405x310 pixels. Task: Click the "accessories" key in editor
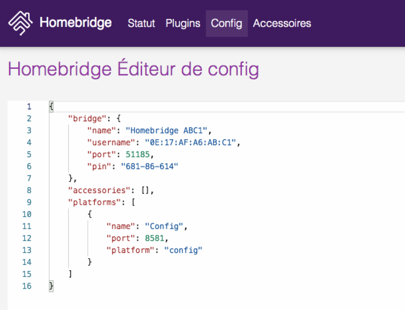click(x=99, y=191)
